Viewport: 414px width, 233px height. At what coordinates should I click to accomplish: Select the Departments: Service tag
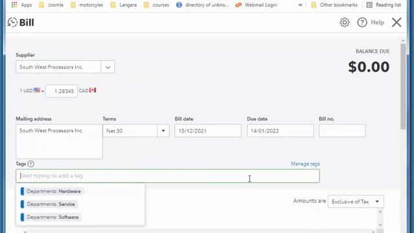click(49, 205)
